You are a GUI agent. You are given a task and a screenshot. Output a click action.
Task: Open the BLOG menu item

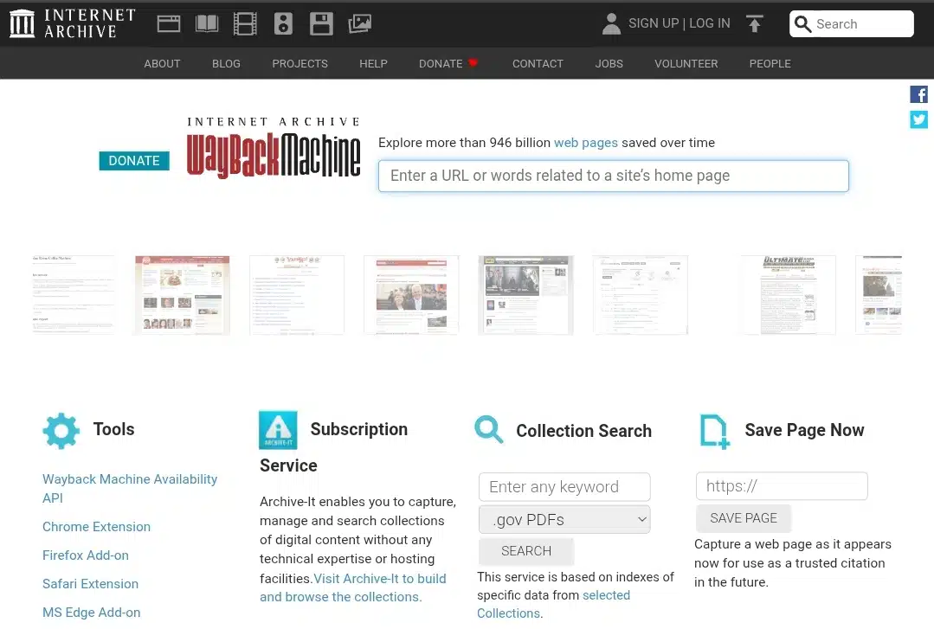[x=226, y=64]
